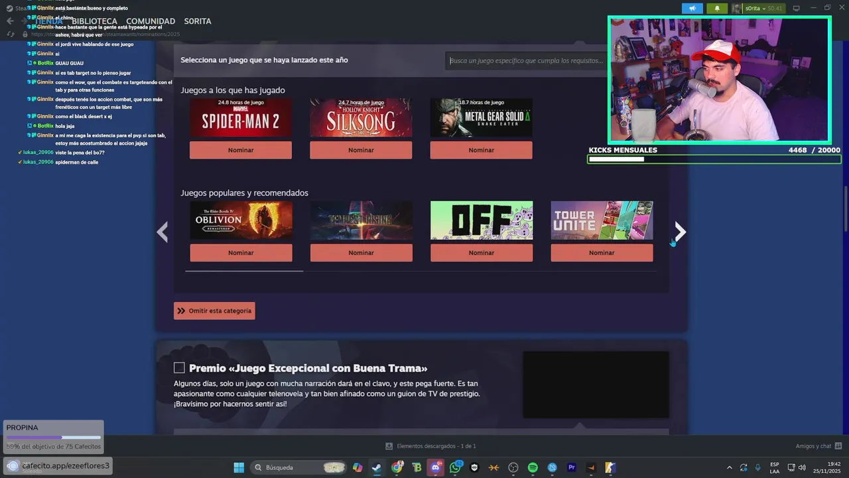
Task: Focus the game search field
Action: click(x=527, y=60)
